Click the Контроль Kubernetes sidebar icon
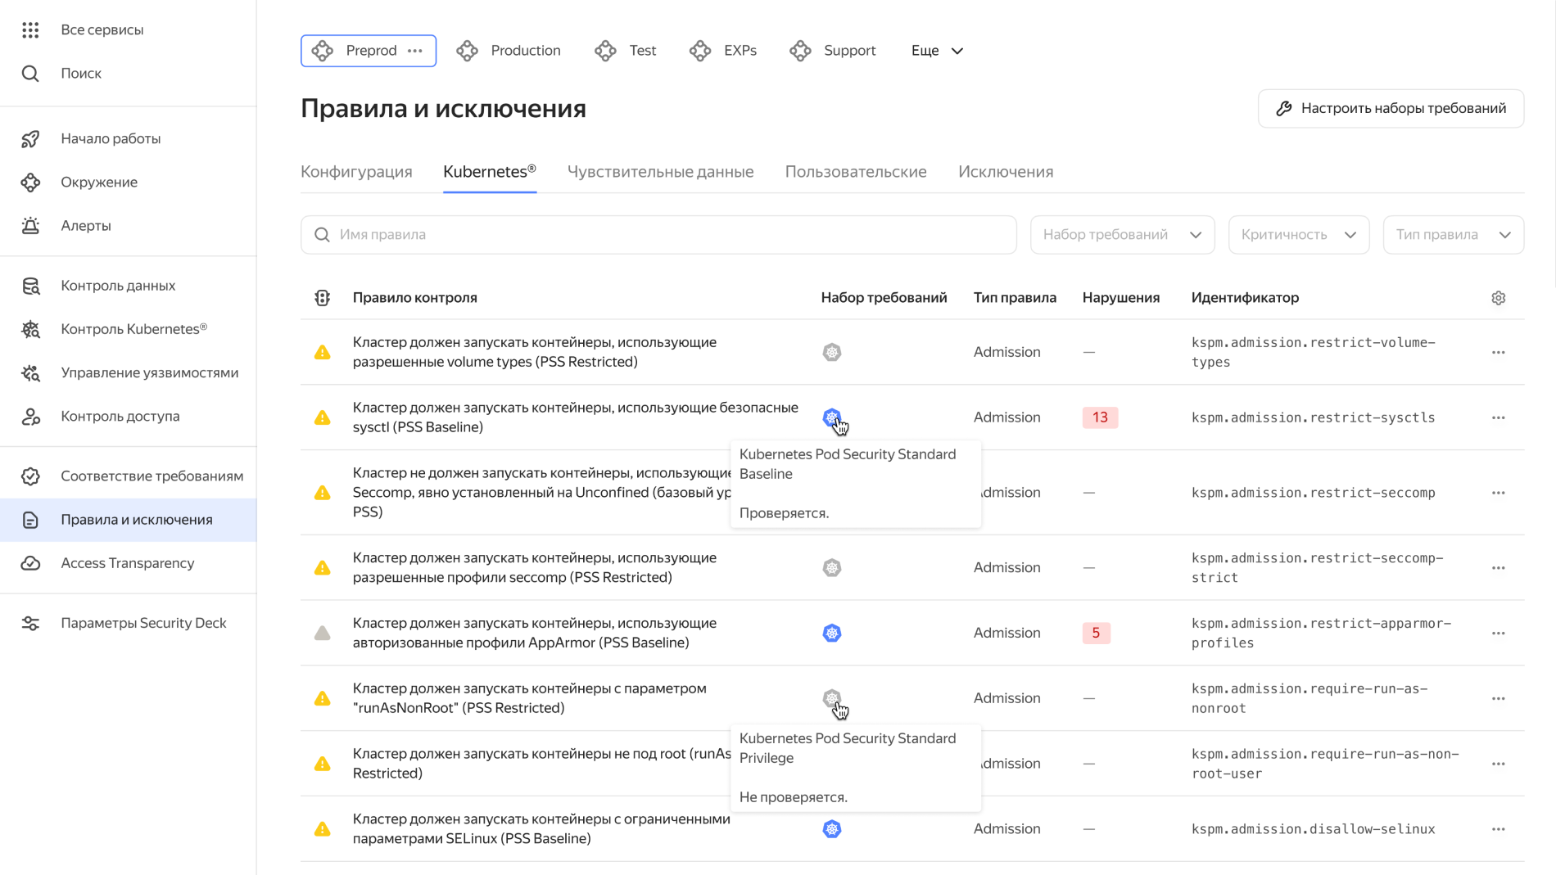The height and width of the screenshot is (875, 1556). (30, 329)
